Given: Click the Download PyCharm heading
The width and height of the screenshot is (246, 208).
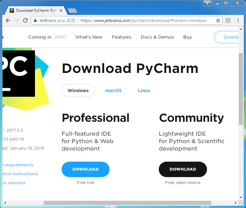Looking at the screenshot, I should tap(130, 69).
